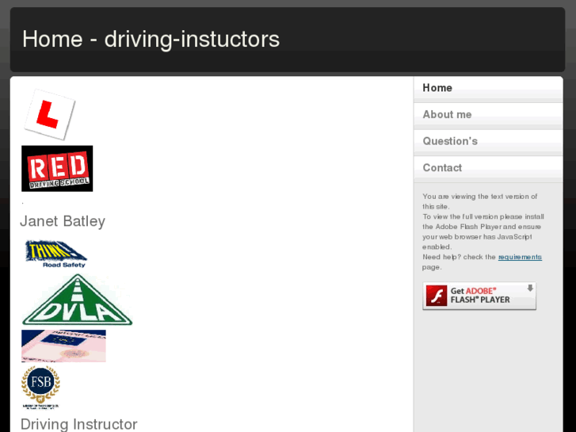Click the pink driving licence image
Image resolution: width=576 pixels, height=432 pixels.
point(63,346)
